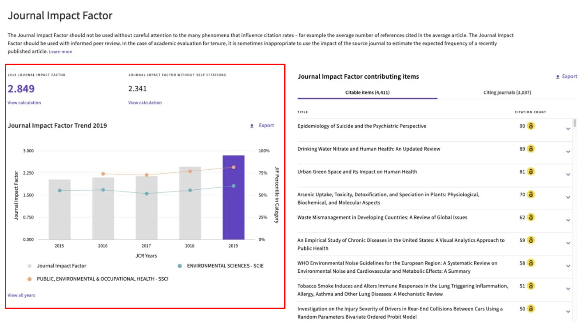
Task: Expand the Epidemiology of Suicide item row
Action: [568, 129]
